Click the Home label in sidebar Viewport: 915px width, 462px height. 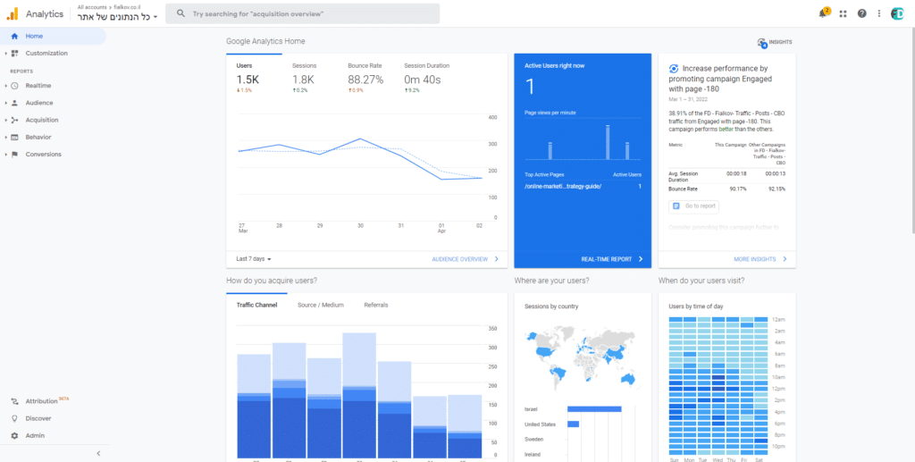(x=34, y=36)
